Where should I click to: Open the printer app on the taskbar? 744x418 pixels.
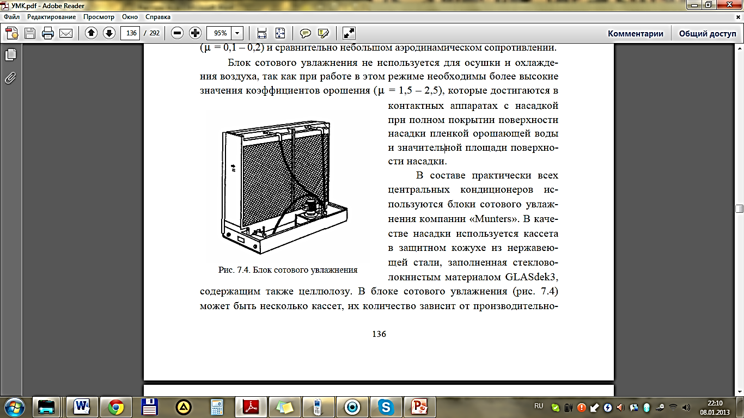pos(47,407)
